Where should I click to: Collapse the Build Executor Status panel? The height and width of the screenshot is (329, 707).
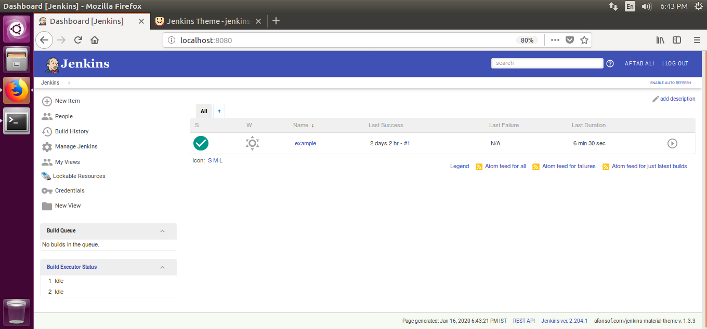[162, 267]
